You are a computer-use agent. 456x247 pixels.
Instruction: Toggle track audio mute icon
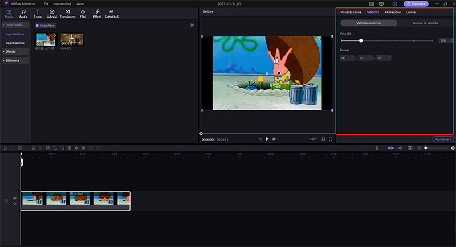(x=15, y=204)
